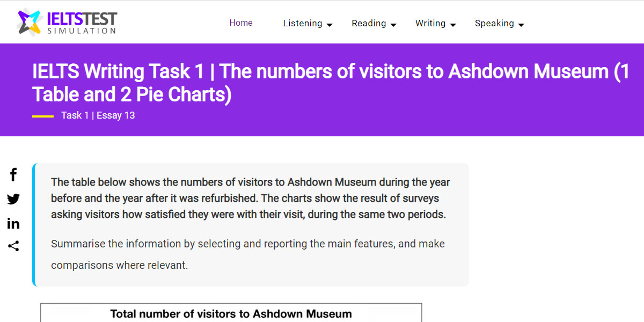Click the Ashdown Museum table heading
644x322 pixels.
(x=231, y=314)
